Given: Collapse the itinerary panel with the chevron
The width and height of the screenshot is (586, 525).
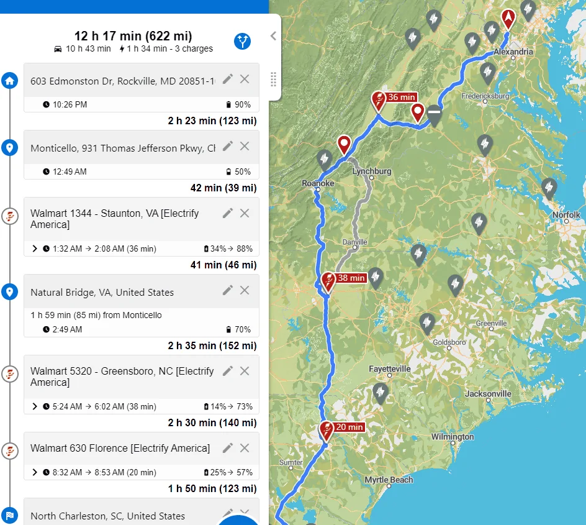Looking at the screenshot, I should [274, 36].
